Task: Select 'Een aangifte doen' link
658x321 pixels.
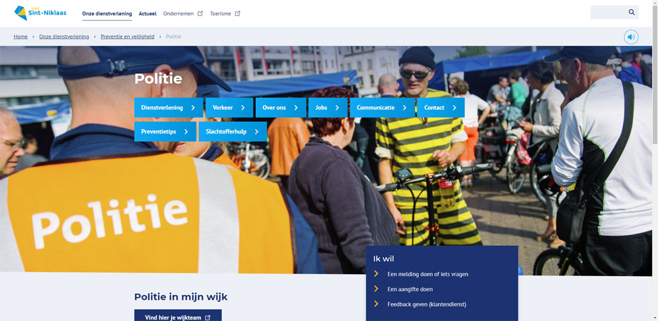Action: 410,289
